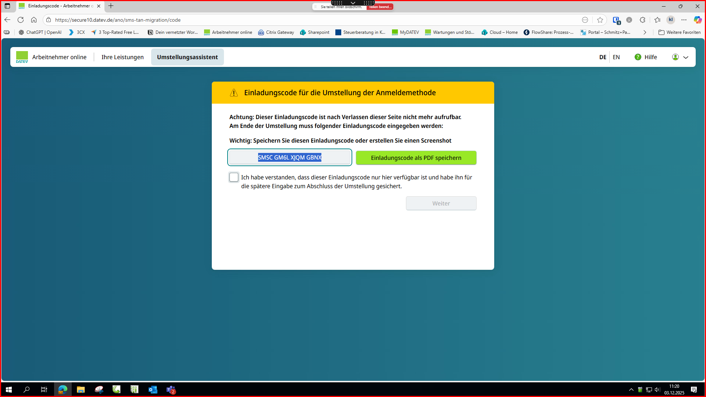Open Outlook from the taskbar
This screenshot has width=706, height=397.
coord(153,390)
